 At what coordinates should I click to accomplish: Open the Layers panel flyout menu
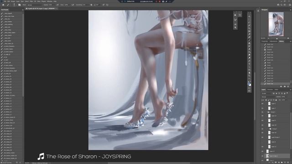point(291,90)
